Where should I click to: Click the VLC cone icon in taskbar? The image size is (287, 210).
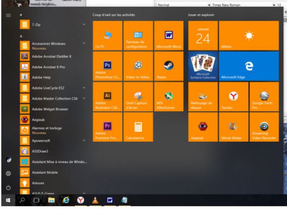point(95,200)
